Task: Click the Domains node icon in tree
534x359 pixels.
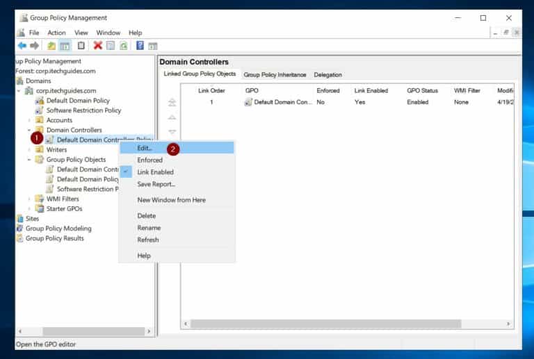Action: tap(20, 81)
